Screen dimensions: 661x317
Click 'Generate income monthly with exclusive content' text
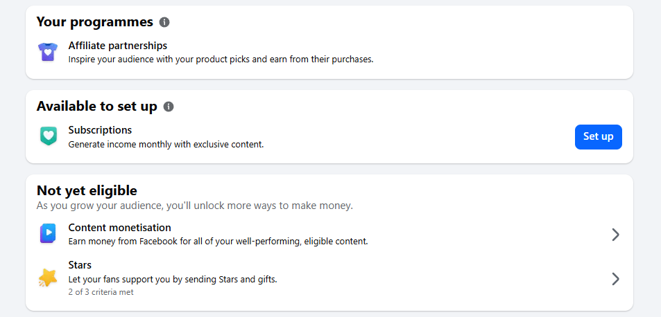click(x=166, y=144)
